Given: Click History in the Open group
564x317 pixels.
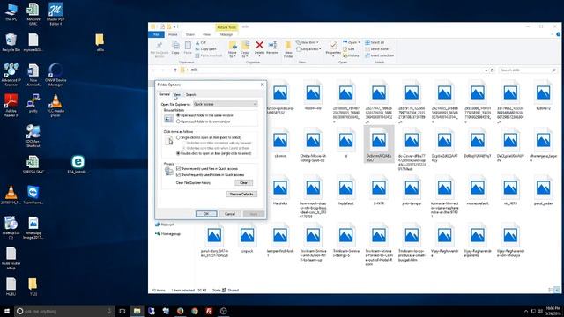Looking at the screenshot, I should click(351, 55).
